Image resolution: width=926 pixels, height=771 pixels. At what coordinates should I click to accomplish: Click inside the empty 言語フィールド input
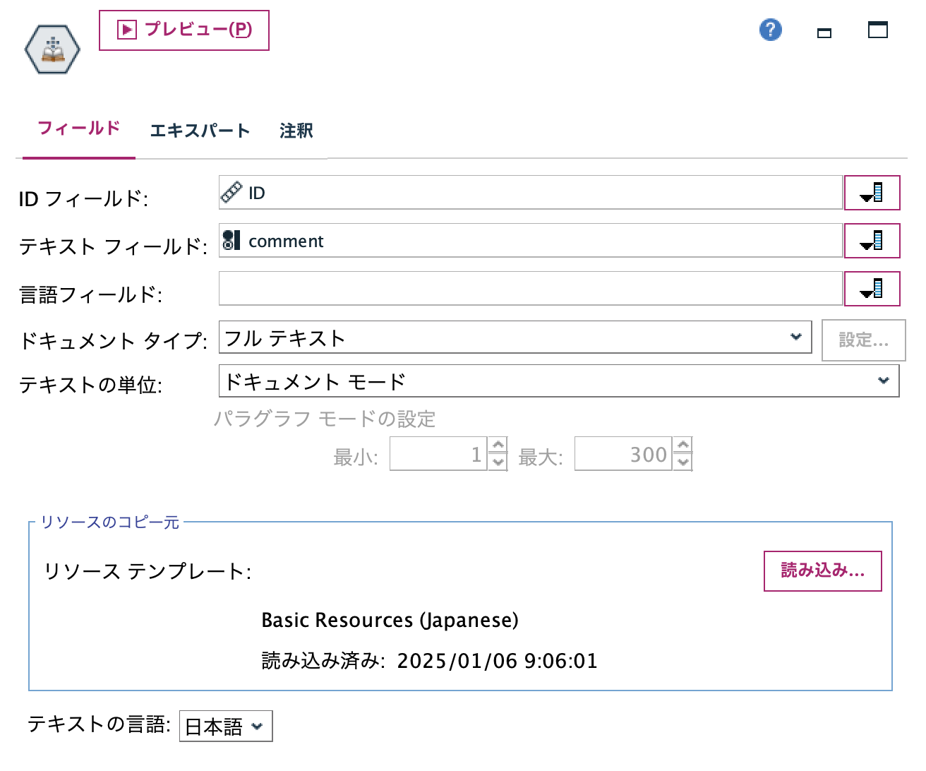[529, 288]
